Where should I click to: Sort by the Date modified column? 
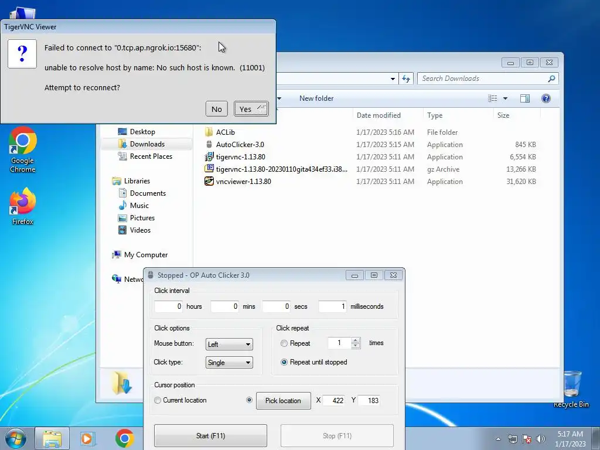pos(388,115)
